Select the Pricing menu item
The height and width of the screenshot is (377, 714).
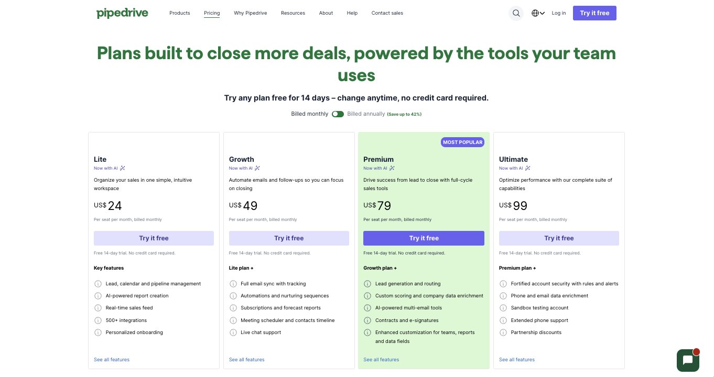click(x=212, y=13)
